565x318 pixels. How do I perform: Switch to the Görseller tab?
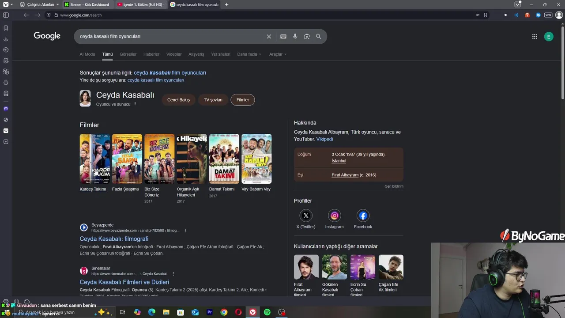tap(128, 54)
